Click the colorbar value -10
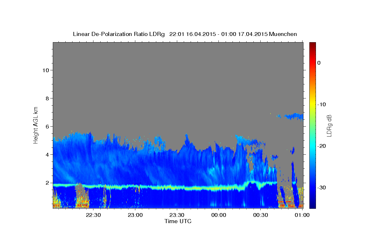375x250 pixels. (x=322, y=104)
